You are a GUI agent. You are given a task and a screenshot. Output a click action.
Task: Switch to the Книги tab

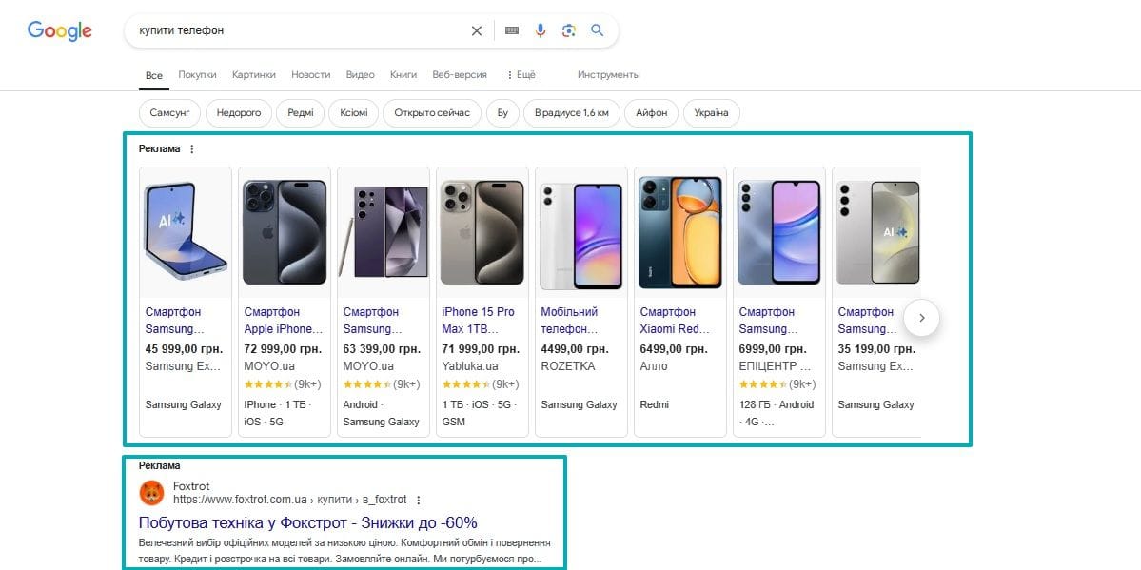pos(403,75)
